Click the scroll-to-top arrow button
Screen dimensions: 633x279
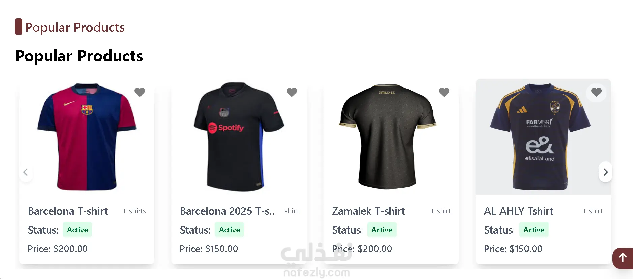coord(623,258)
